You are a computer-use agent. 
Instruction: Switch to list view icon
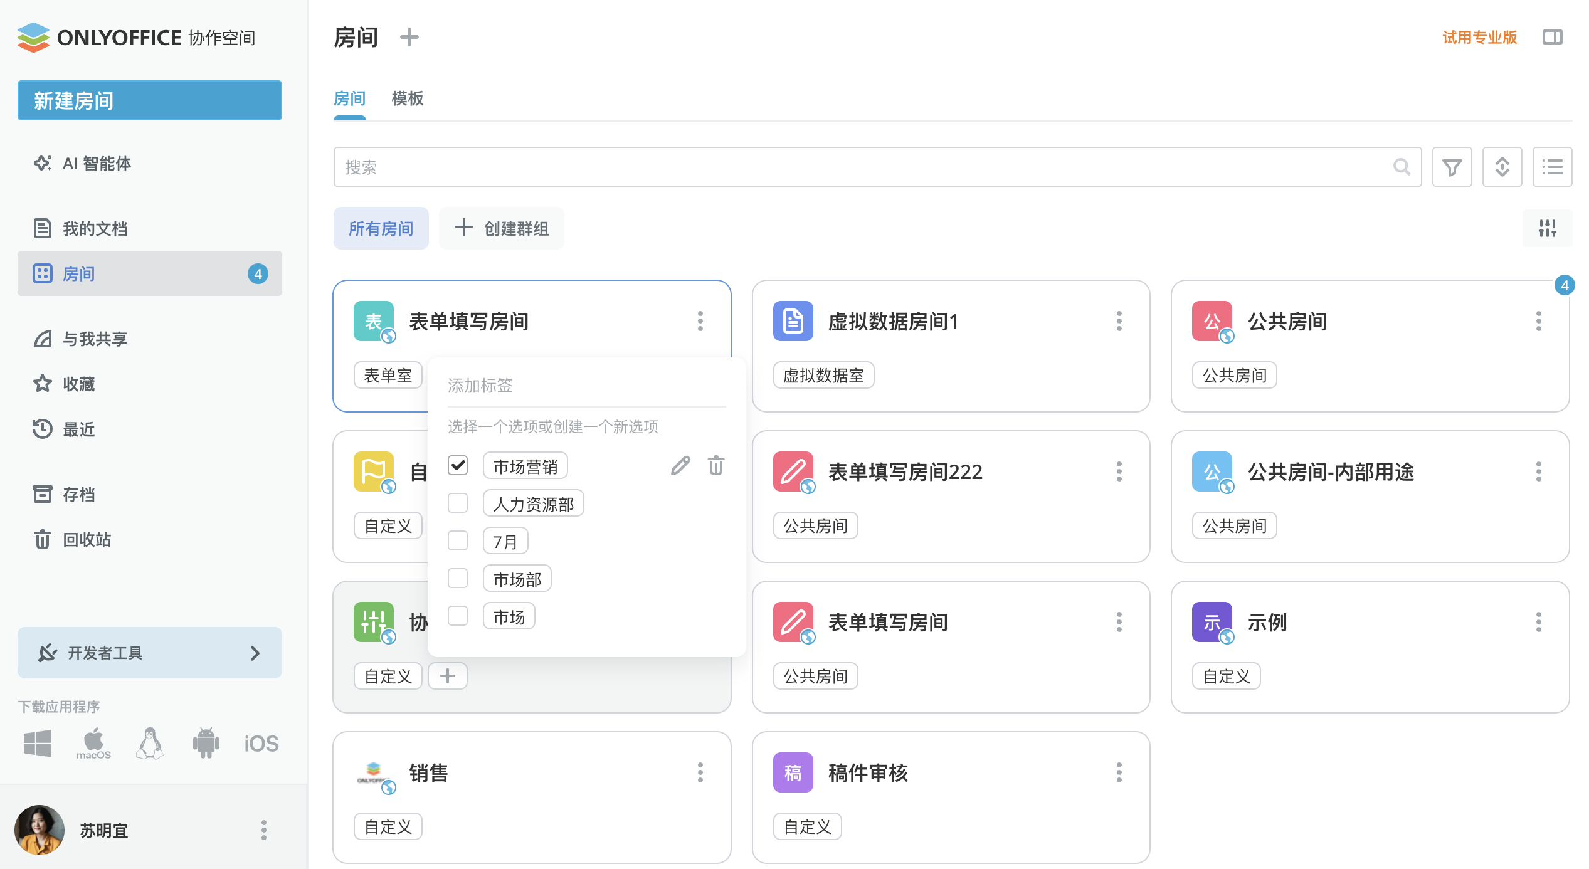pyautogui.click(x=1552, y=167)
